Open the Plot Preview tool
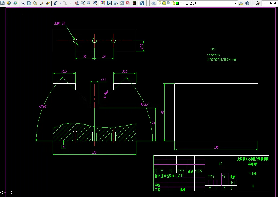 [x=3, y=3]
